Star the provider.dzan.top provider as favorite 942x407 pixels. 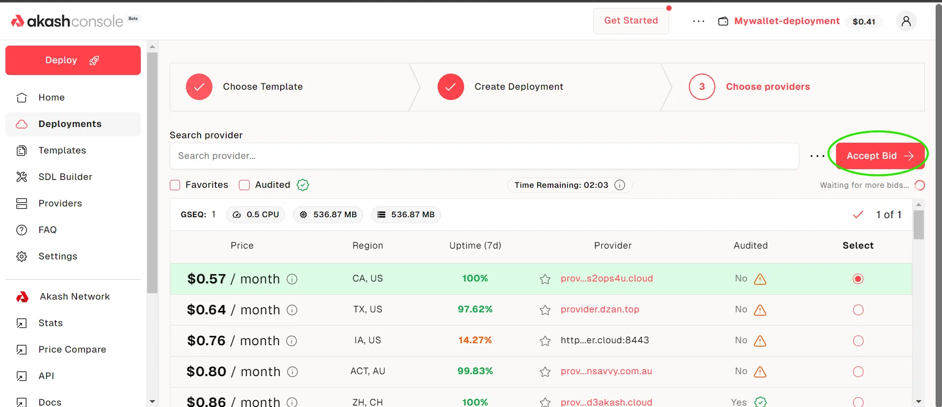click(545, 310)
